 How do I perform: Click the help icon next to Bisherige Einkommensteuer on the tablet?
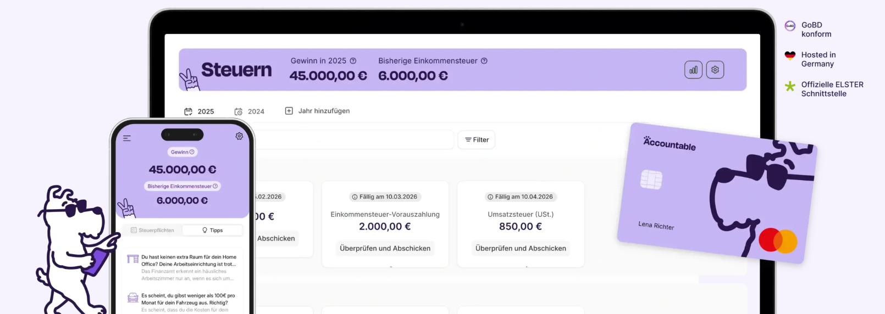484,61
